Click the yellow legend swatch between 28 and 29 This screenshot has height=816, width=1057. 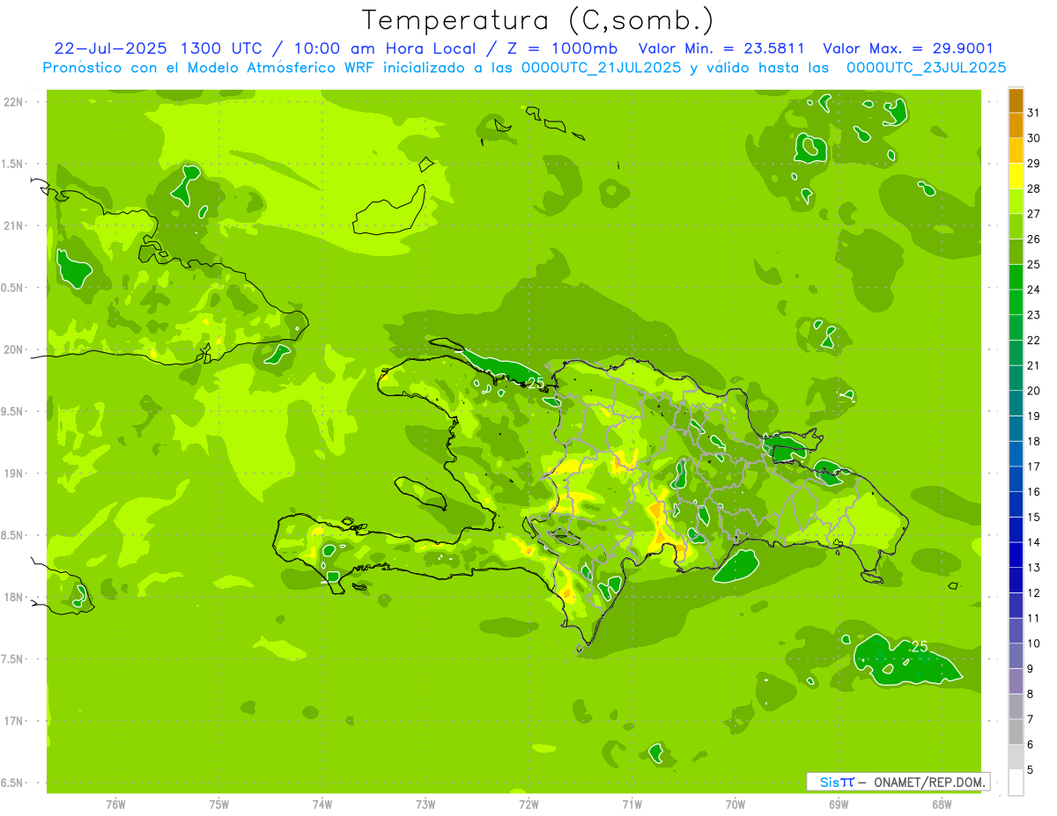pos(1016,176)
